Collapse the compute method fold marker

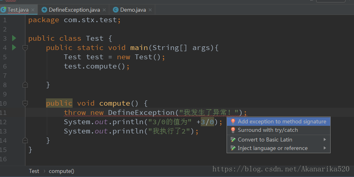(x=25, y=103)
